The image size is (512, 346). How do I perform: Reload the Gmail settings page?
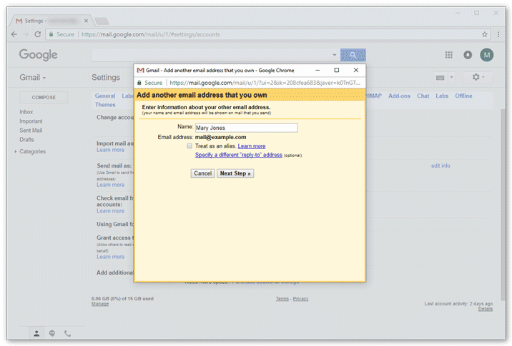[38, 34]
